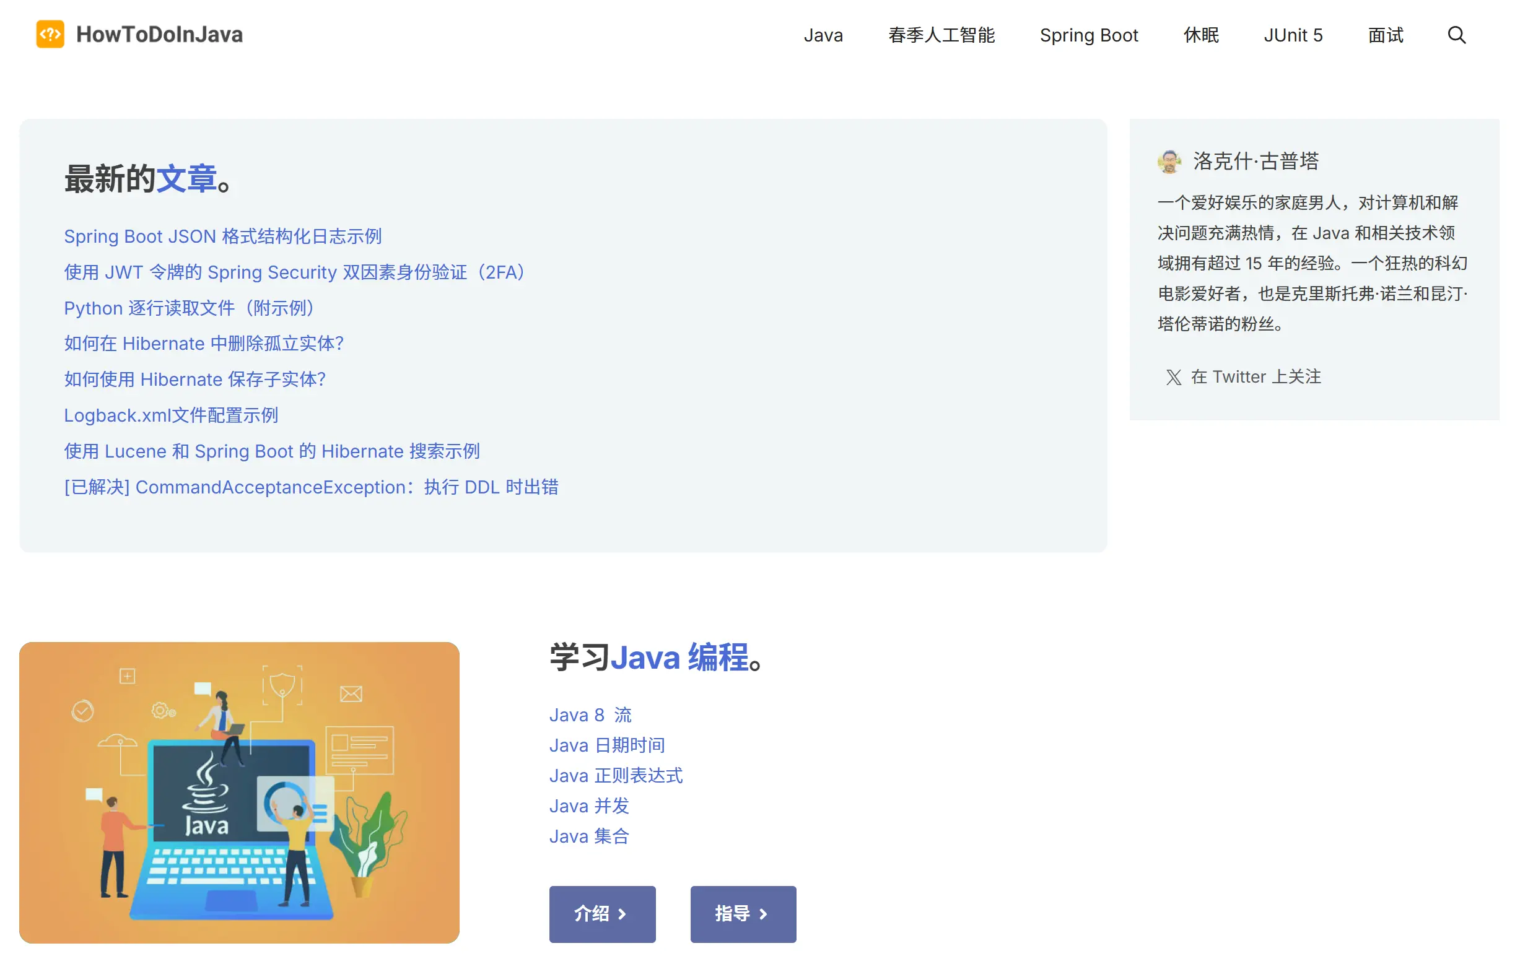Click the search magnifier icon
This screenshot has width=1520, height=964.
point(1456,35)
